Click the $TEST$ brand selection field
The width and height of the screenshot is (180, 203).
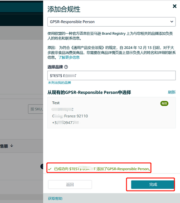[x=112, y=75]
